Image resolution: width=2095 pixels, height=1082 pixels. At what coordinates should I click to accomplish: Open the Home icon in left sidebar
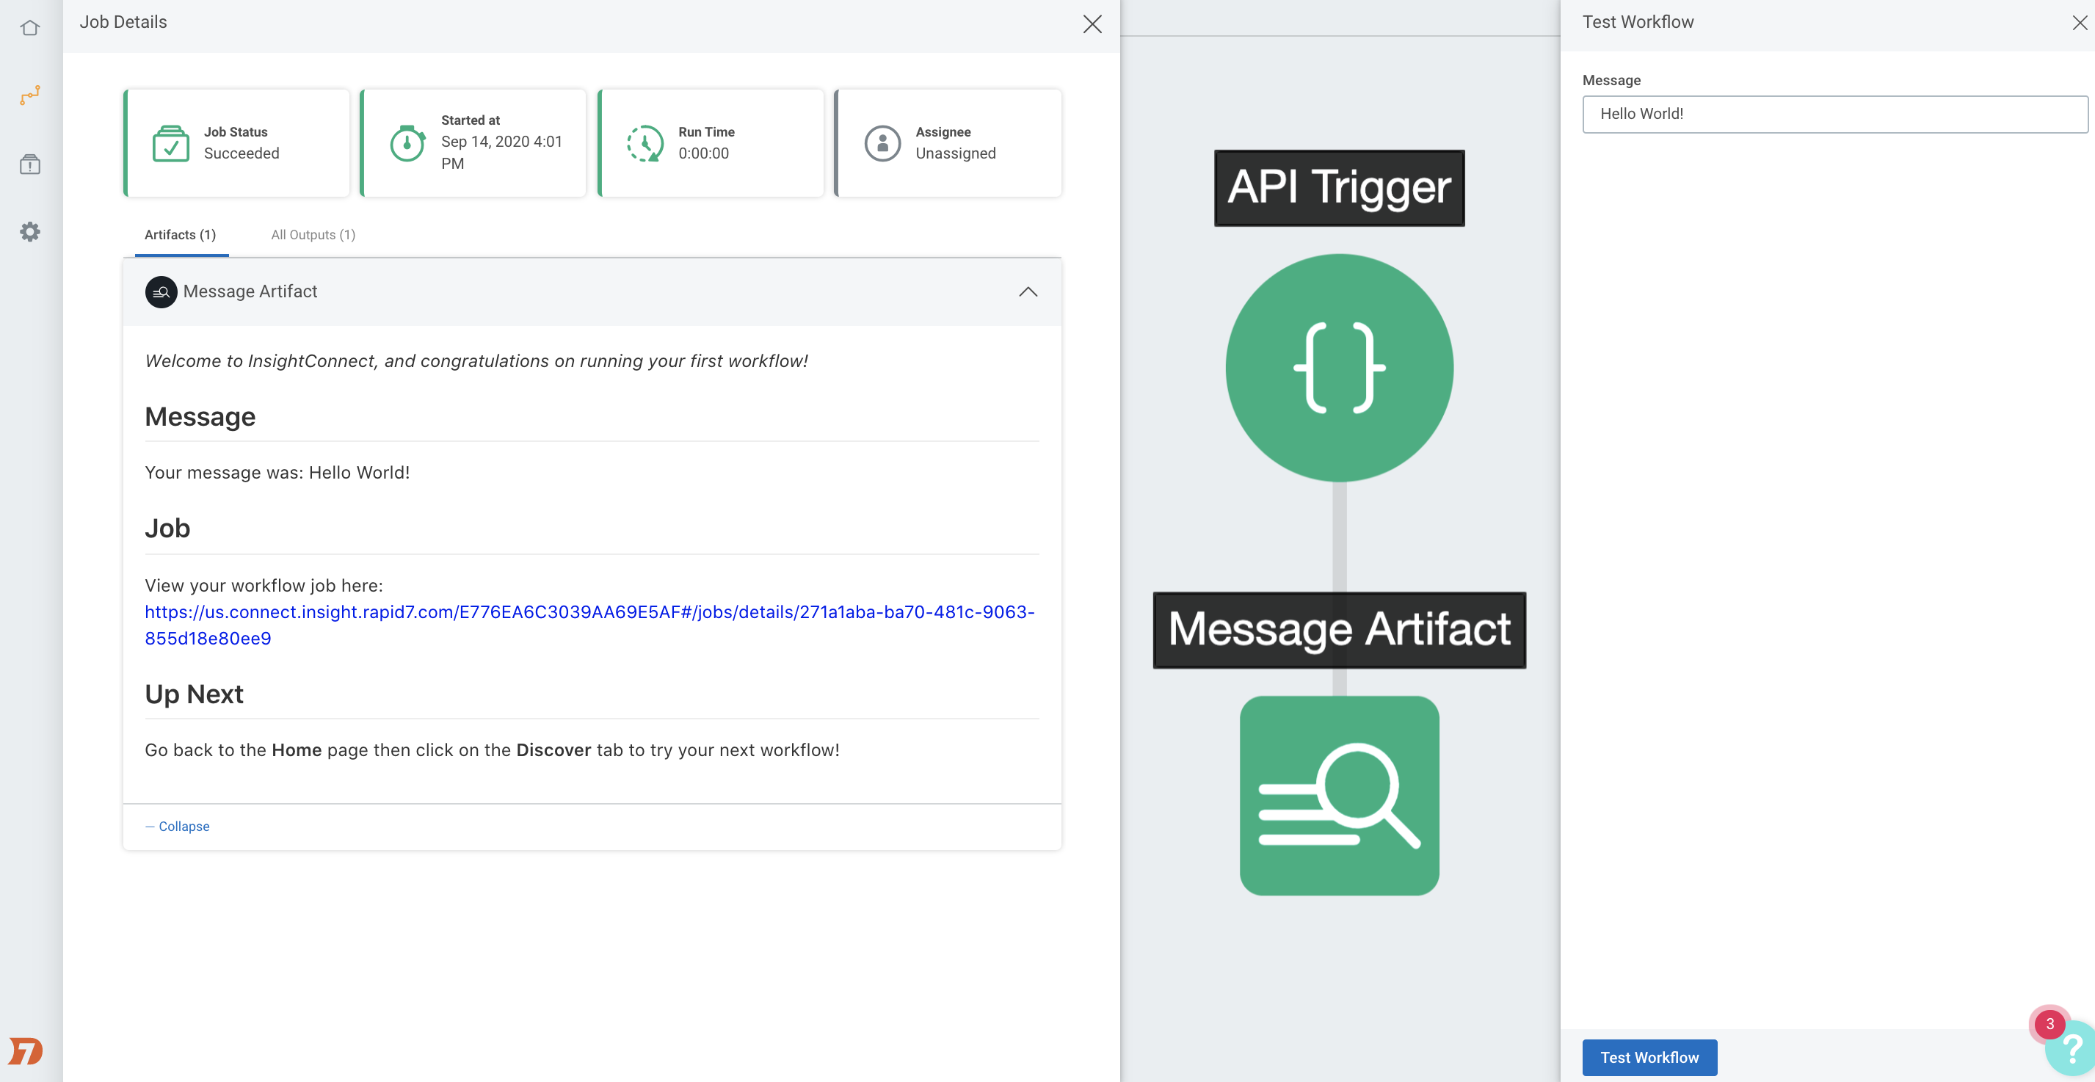(30, 28)
